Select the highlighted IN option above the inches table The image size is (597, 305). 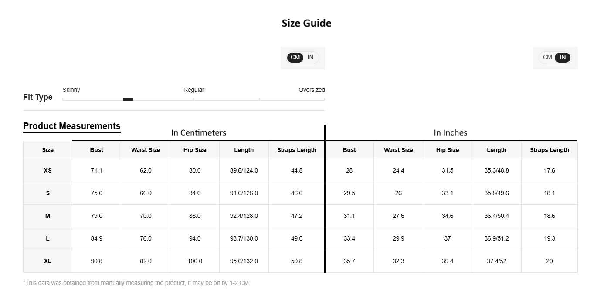[563, 58]
